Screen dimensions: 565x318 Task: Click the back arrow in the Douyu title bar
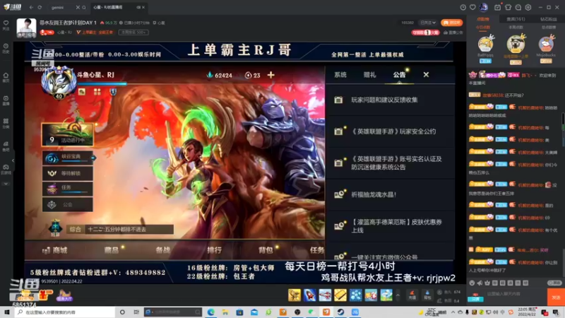(x=31, y=7)
